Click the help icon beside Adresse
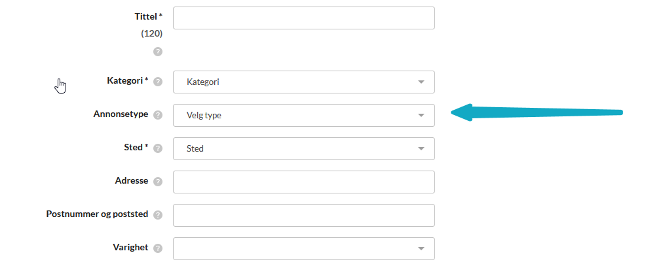663x266 pixels. [x=158, y=182]
